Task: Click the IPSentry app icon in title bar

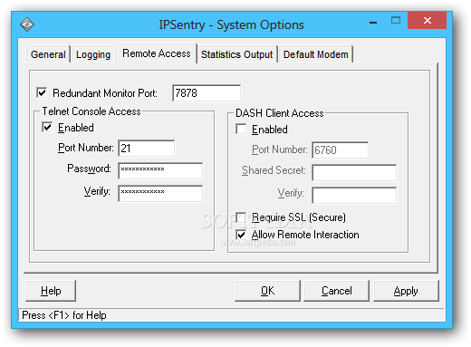Action: coord(27,24)
